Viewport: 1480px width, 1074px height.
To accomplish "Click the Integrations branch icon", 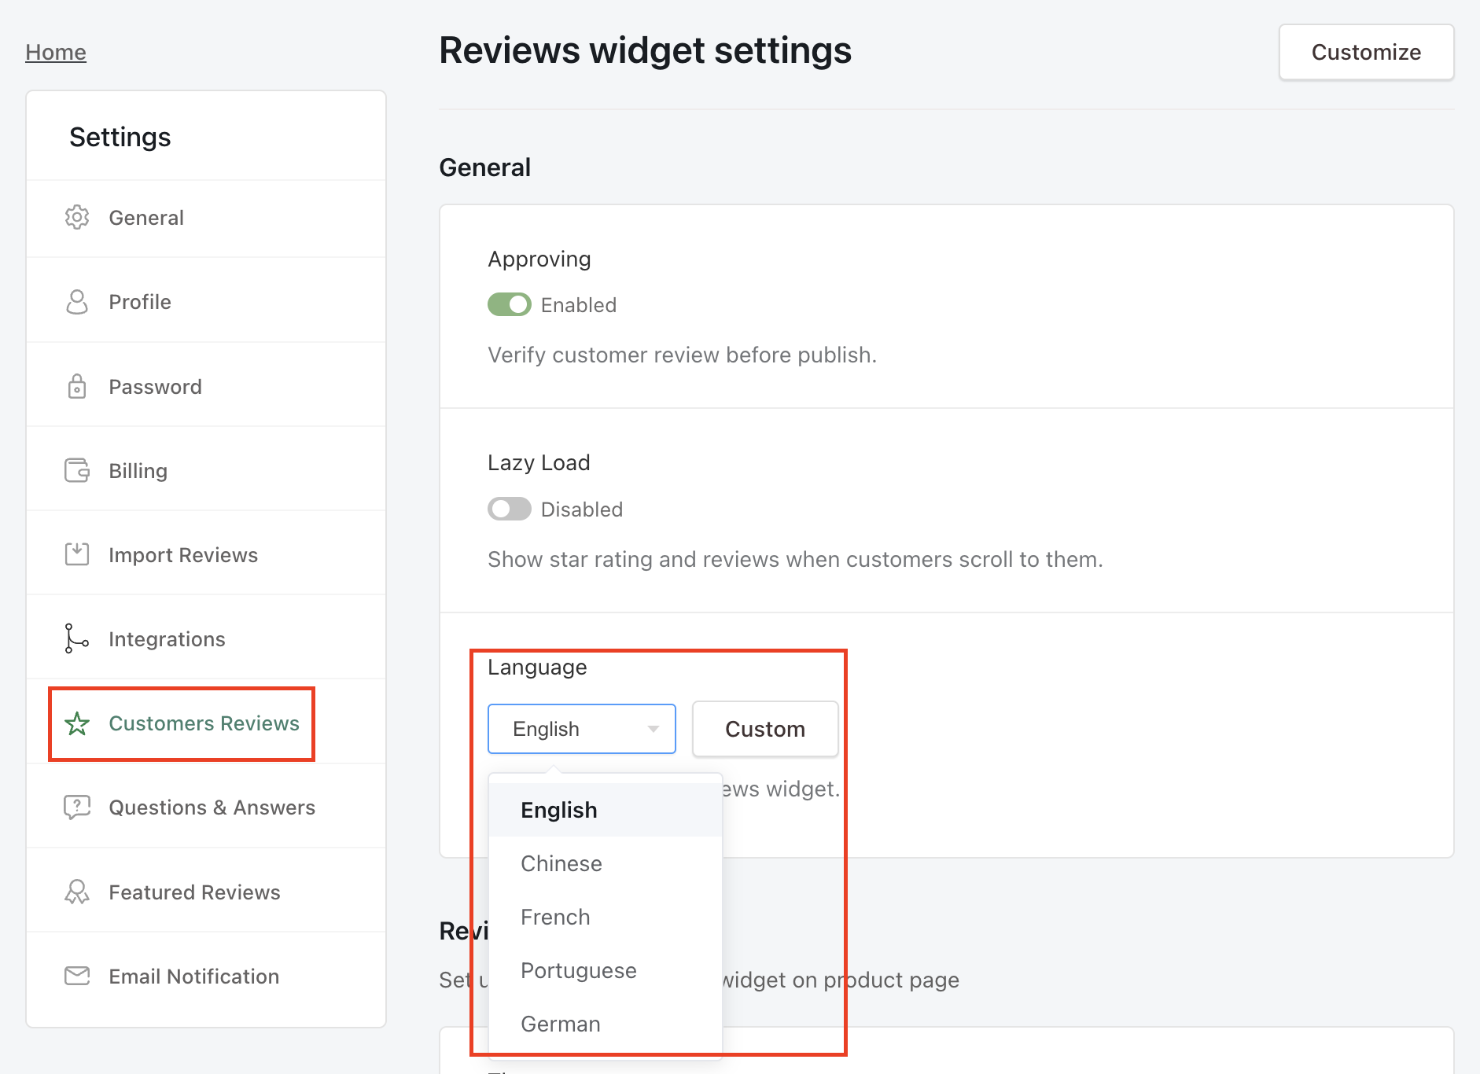I will [75, 638].
